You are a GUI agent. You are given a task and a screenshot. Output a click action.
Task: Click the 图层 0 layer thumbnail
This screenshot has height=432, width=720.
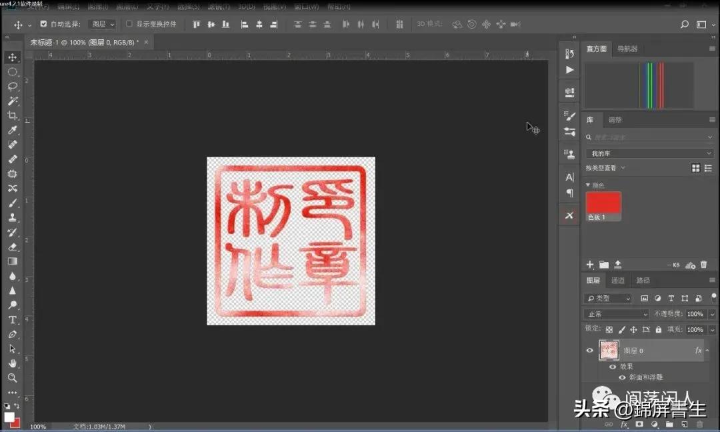click(x=609, y=349)
